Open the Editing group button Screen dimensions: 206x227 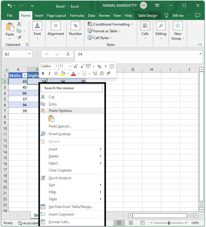(x=161, y=30)
